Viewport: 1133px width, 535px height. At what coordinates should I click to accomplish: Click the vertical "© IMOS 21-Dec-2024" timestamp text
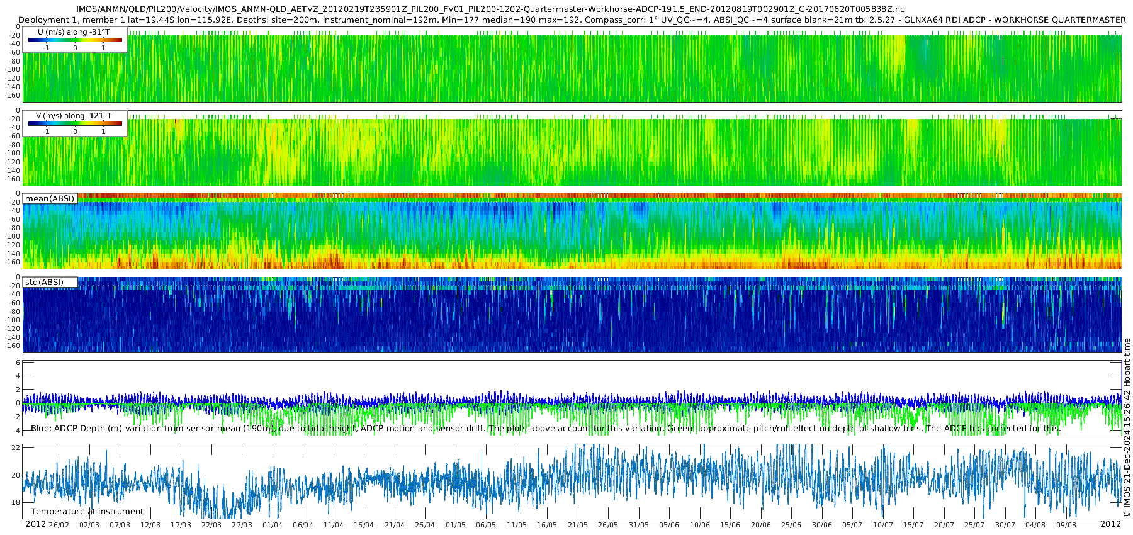tap(1127, 428)
